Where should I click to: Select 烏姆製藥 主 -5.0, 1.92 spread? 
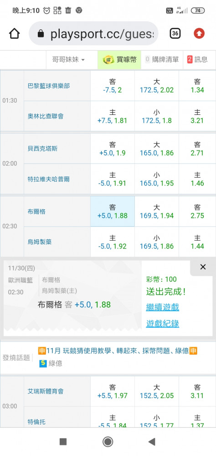113,242
